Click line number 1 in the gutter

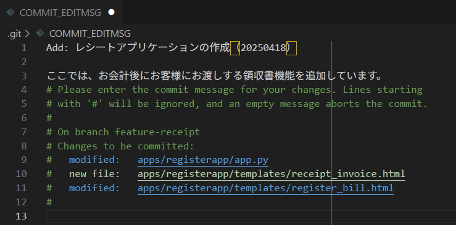pos(23,48)
